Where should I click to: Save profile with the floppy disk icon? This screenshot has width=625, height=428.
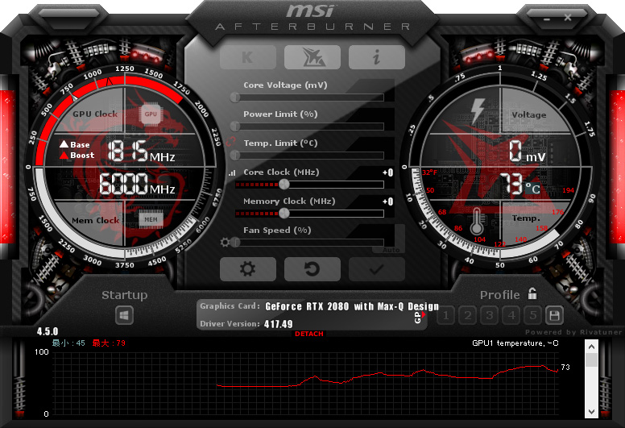click(554, 315)
